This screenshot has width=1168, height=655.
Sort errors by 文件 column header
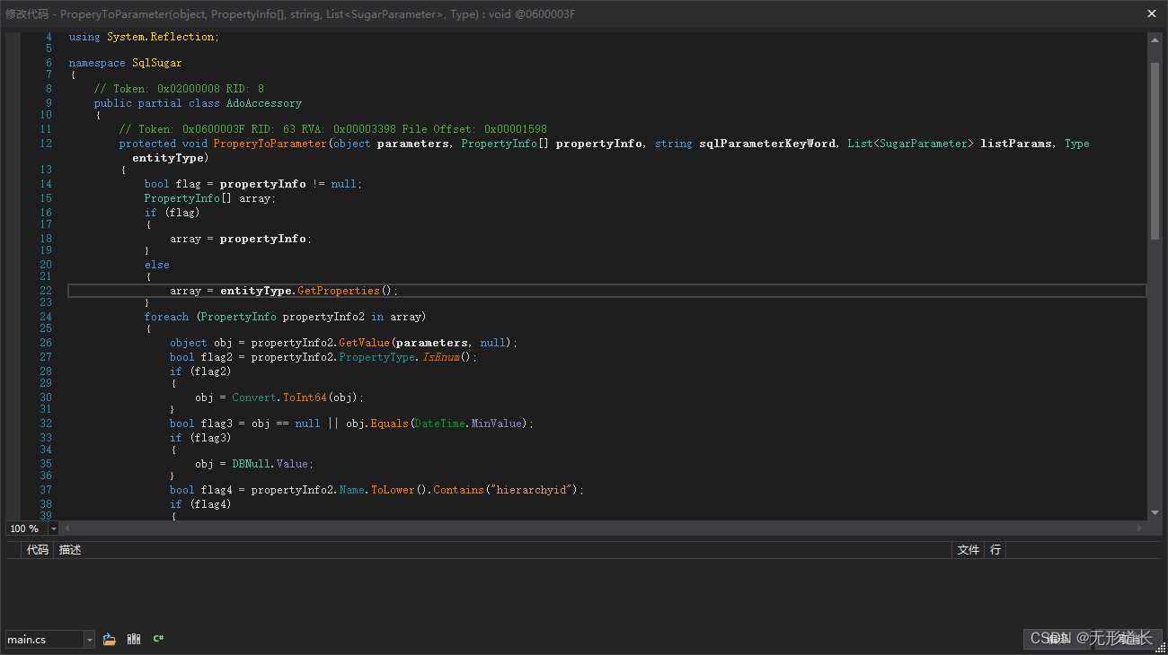[x=969, y=550]
